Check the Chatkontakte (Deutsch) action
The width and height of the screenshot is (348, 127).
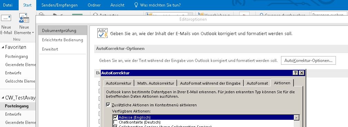click(115, 122)
